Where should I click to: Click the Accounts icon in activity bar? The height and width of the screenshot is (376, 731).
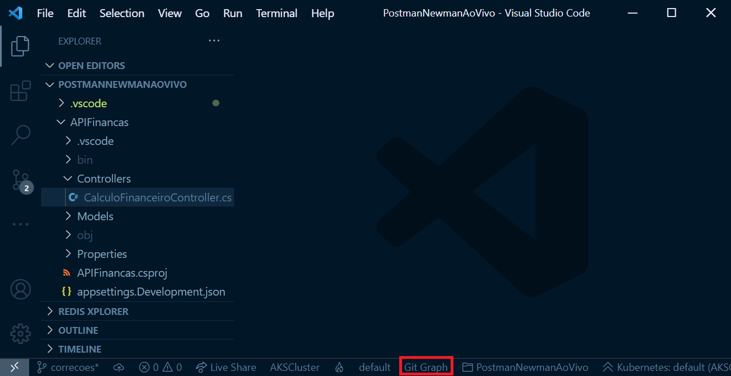point(20,289)
